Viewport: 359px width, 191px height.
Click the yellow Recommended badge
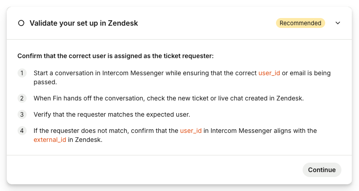pyautogui.click(x=300, y=23)
